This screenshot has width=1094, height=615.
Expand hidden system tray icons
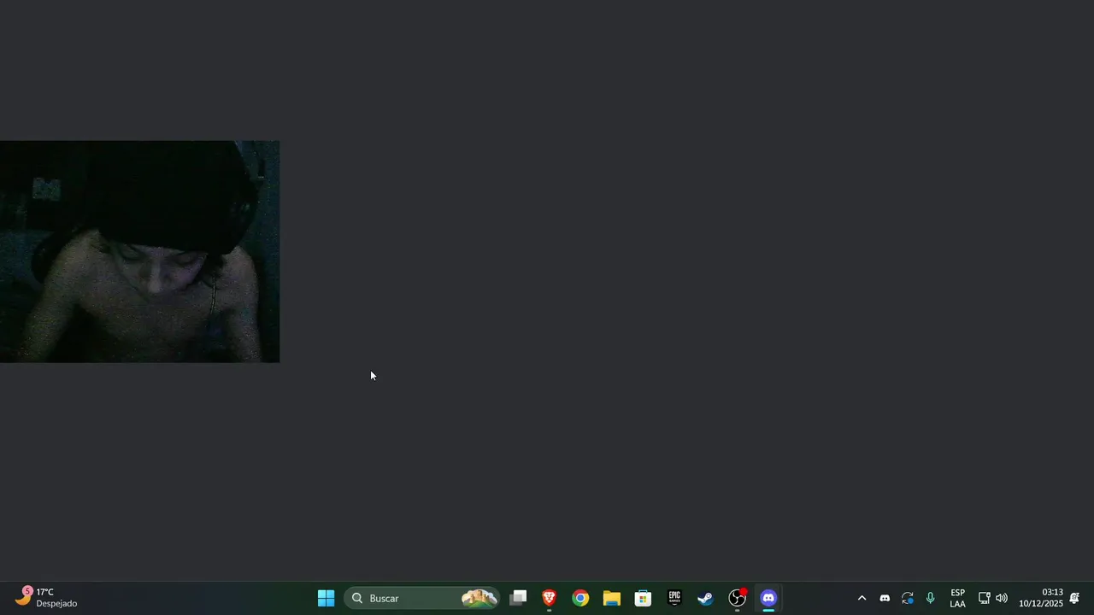(862, 598)
